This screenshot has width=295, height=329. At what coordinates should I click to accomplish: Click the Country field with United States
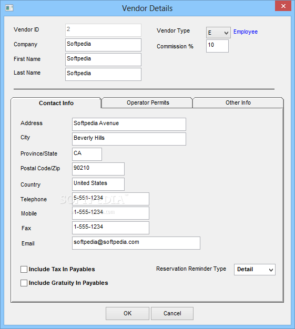(98, 184)
